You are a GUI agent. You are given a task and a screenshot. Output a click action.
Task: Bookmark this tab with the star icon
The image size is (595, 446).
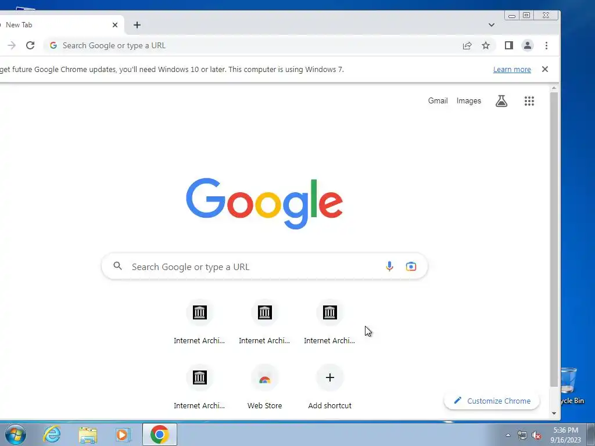pos(486,45)
